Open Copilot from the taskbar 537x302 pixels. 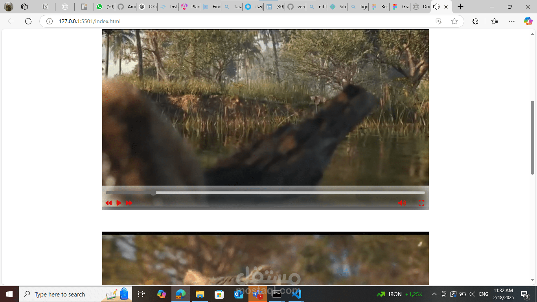point(162,294)
